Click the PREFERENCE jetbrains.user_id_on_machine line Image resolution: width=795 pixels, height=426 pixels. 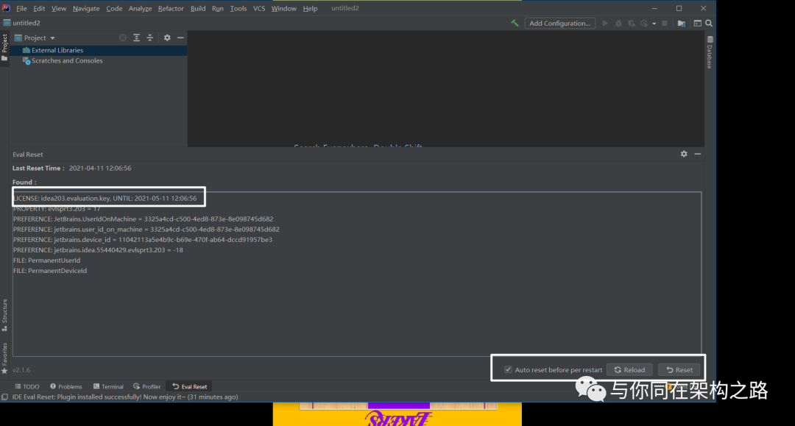click(x=146, y=230)
